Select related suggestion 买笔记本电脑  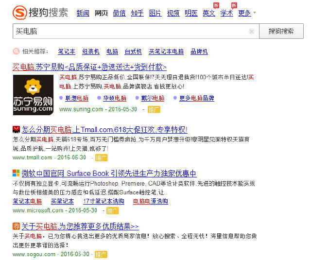click(x=166, y=52)
